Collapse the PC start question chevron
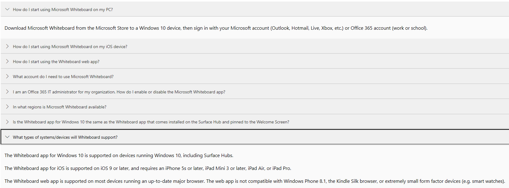Image resolution: width=509 pixels, height=188 pixels. 7,9
